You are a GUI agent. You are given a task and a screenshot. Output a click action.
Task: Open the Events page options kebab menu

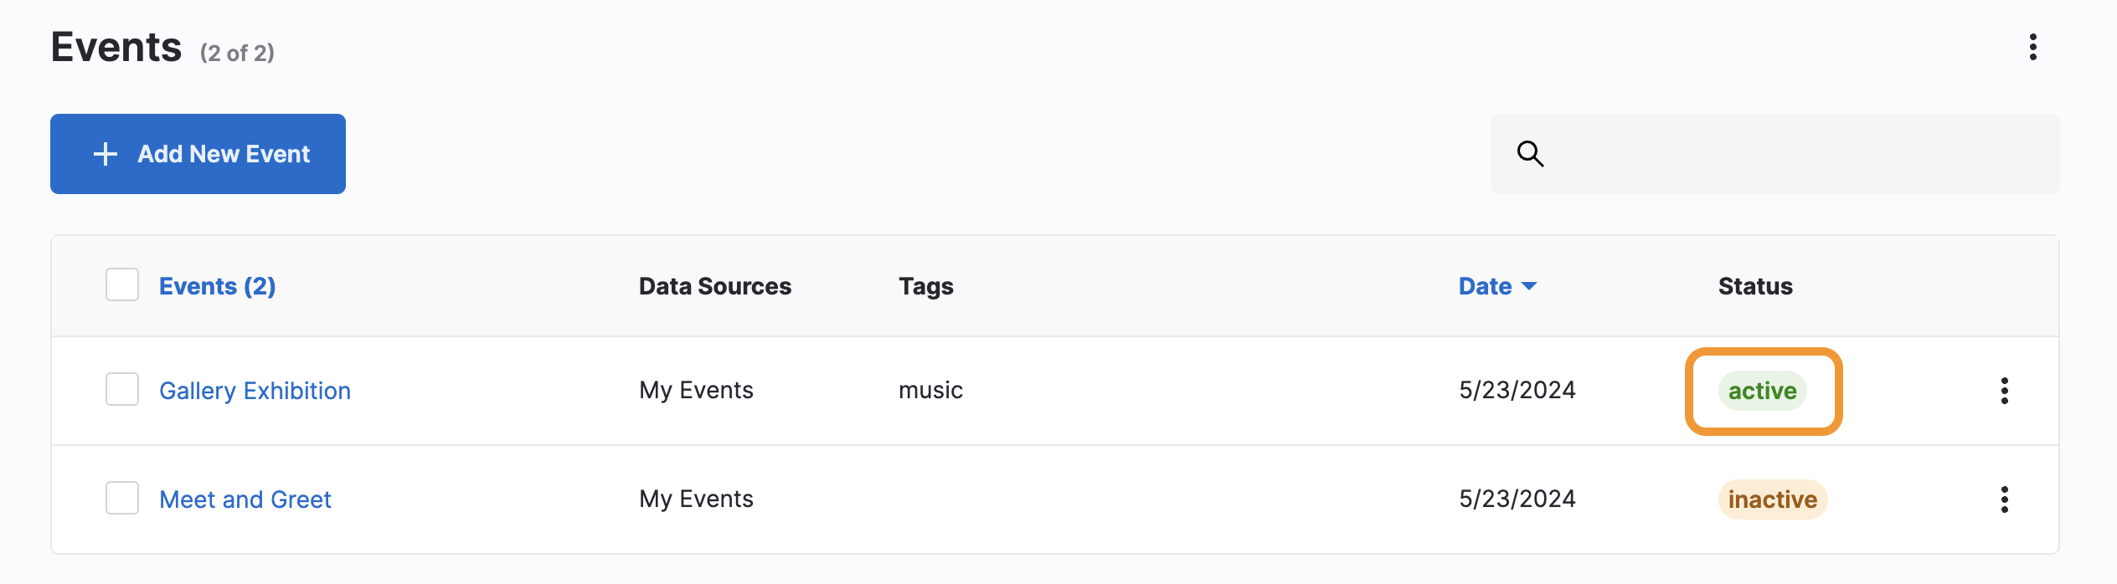(2032, 48)
